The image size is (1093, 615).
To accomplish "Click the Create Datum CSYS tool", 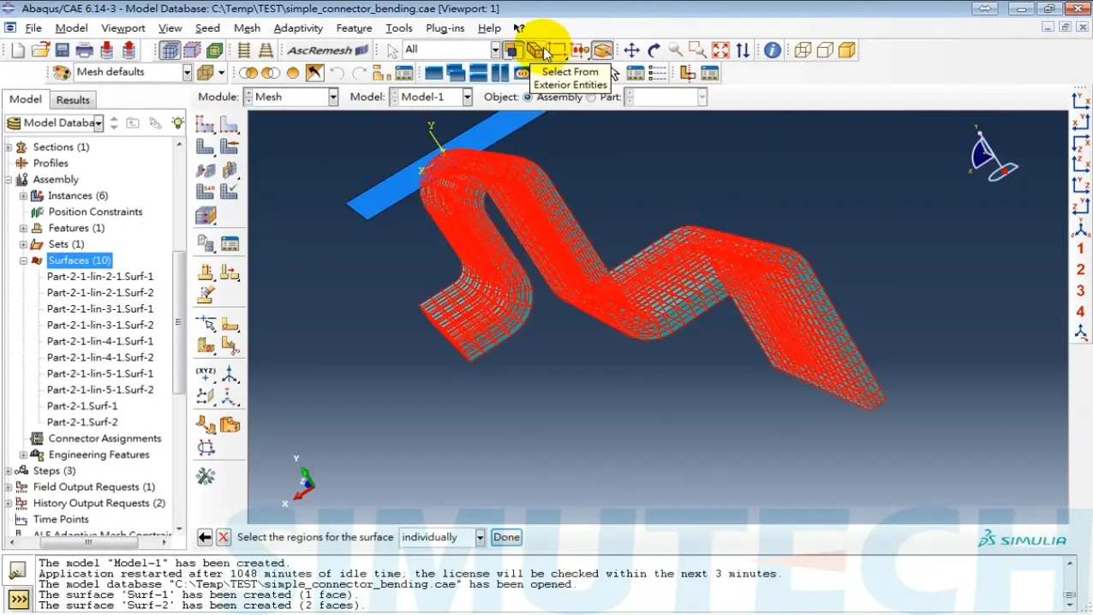I will tap(230, 374).
